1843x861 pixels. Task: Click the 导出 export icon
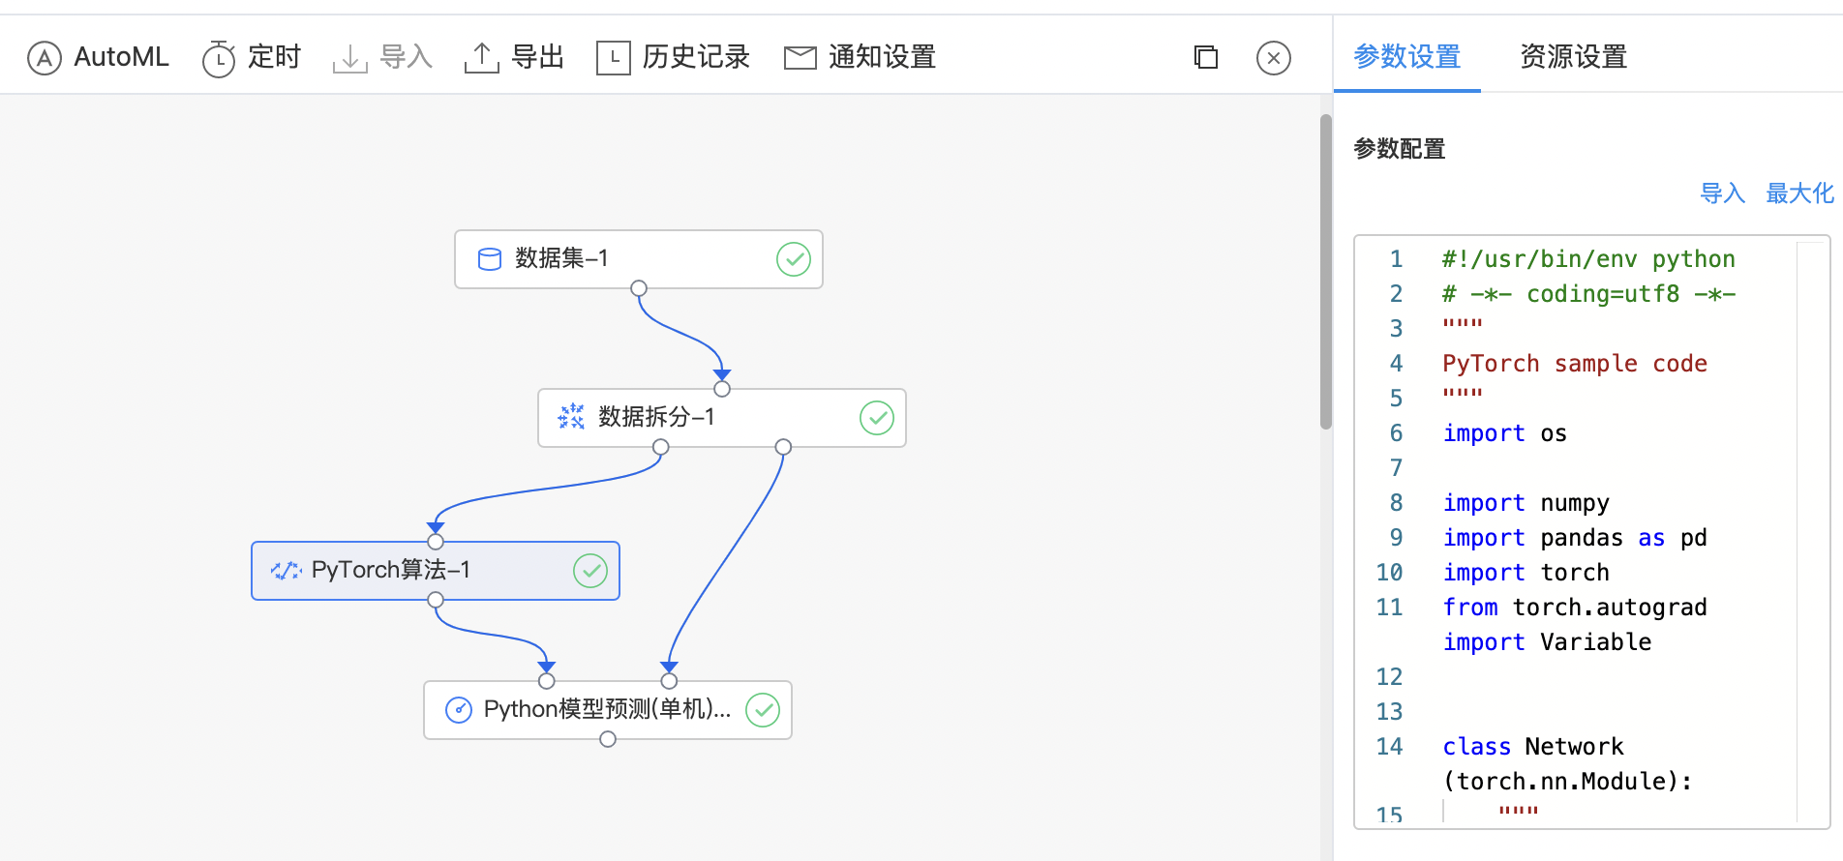click(x=481, y=58)
